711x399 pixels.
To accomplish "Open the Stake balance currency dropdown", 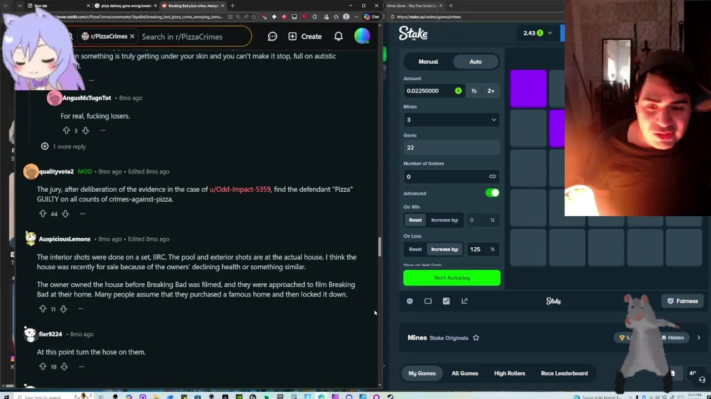I will pos(538,33).
